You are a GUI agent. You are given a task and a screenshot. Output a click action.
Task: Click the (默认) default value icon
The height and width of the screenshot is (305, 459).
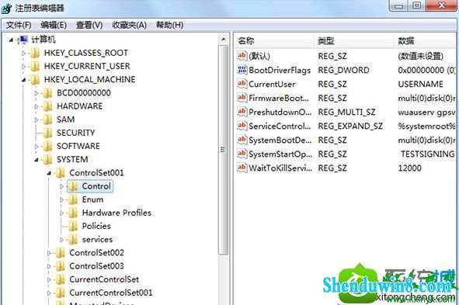click(x=242, y=56)
